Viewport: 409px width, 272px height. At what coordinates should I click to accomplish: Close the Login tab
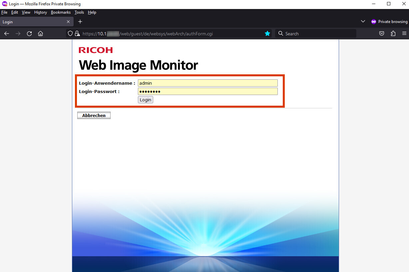68,22
